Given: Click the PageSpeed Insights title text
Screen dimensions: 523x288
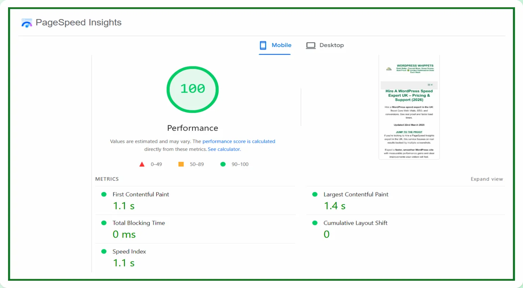Looking at the screenshot, I should pos(79,23).
